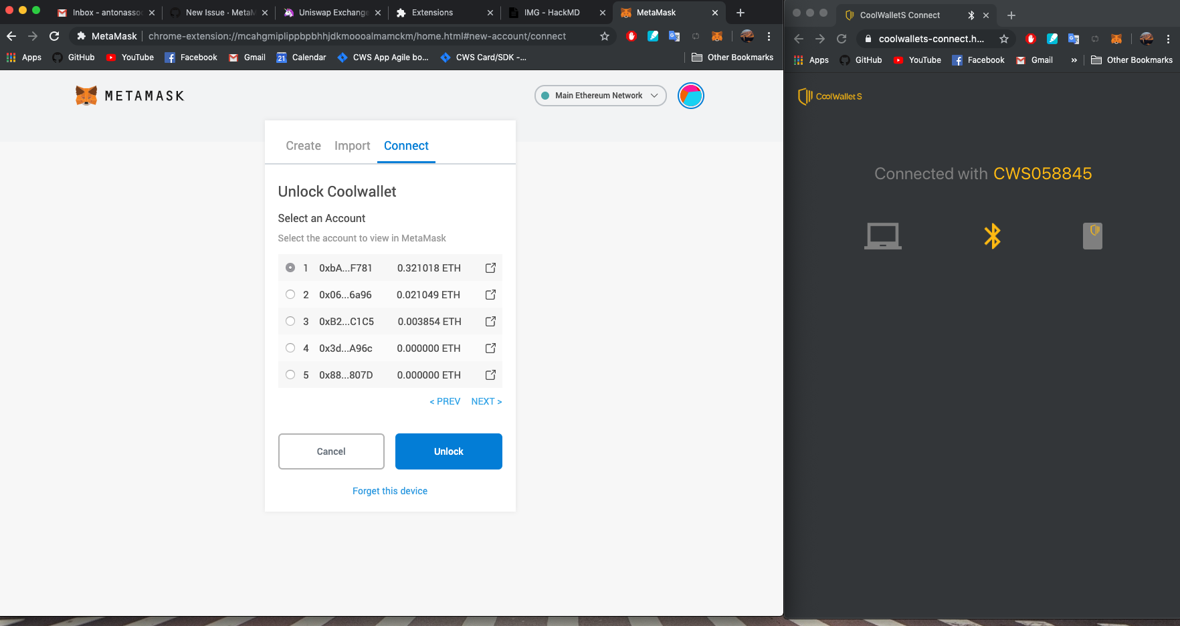
Task: Click the CWS058845 device name text
Action: pos(1042,174)
